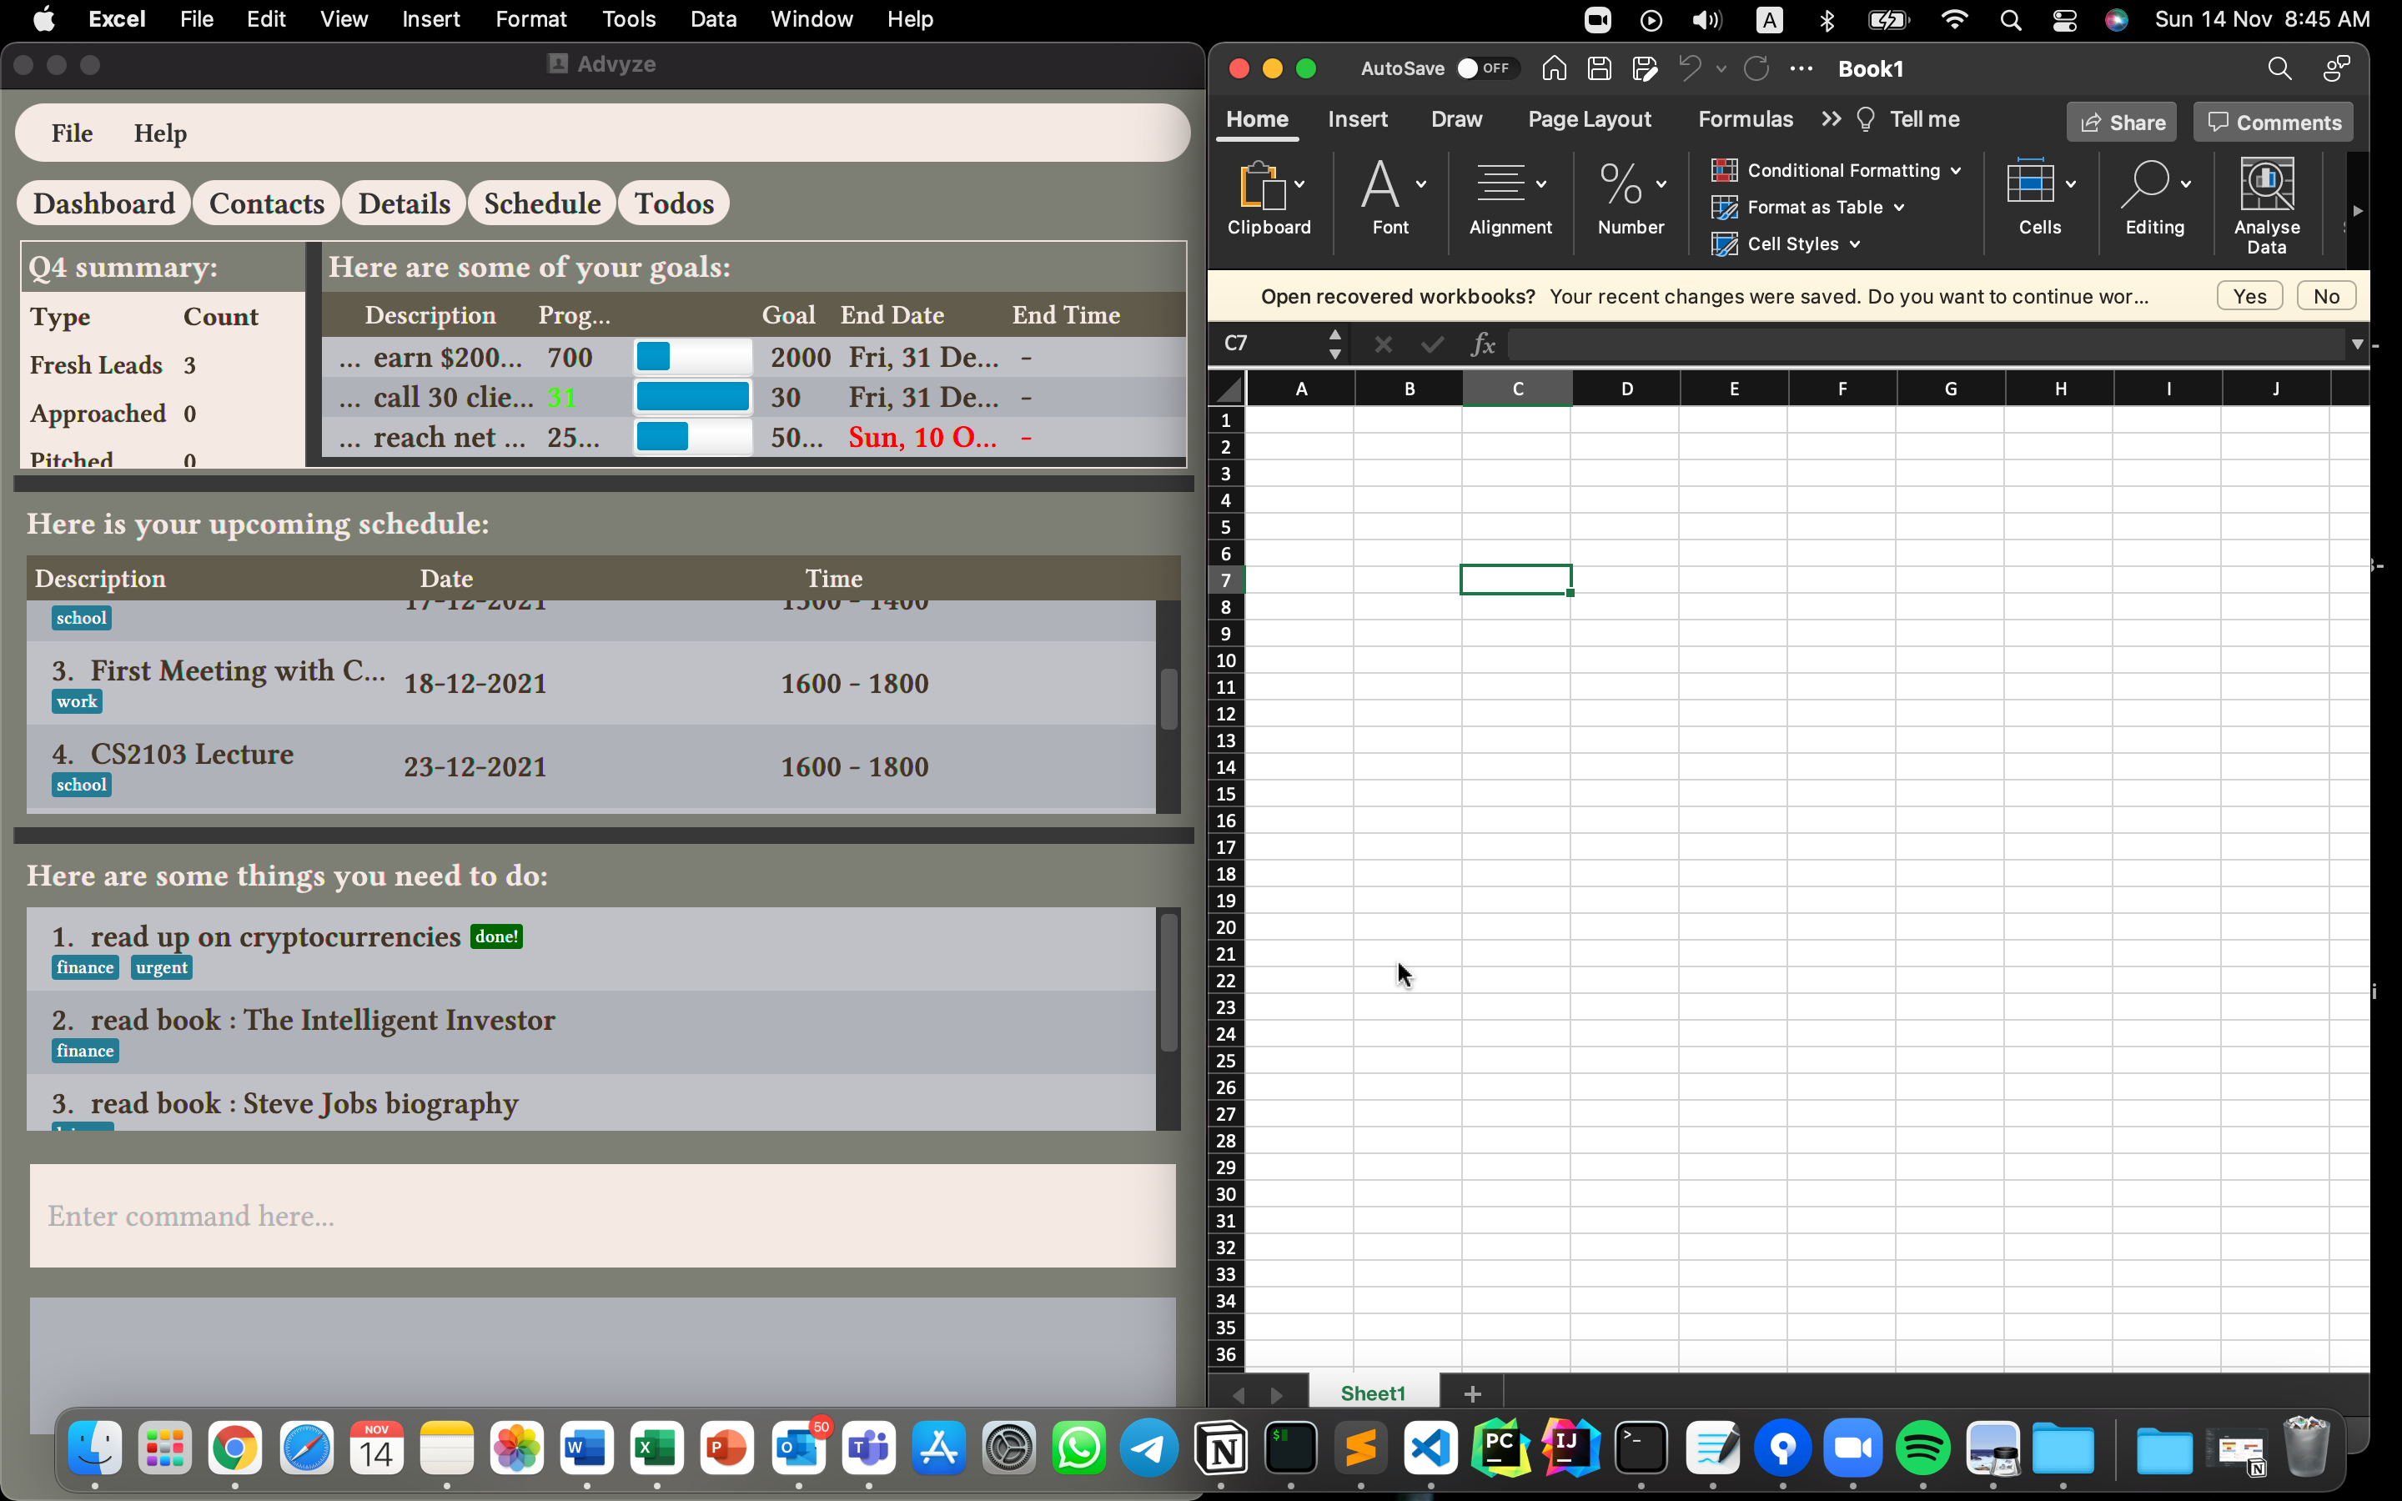Open the Analyse Data tool
The height and width of the screenshot is (1501, 2402).
point(2266,204)
